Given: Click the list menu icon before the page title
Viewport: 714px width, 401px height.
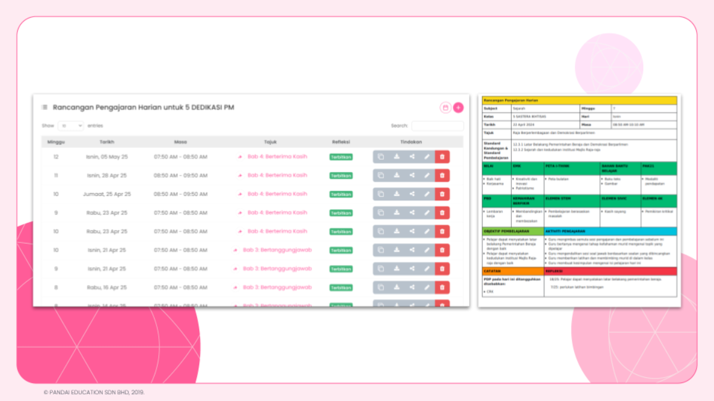Looking at the screenshot, I should pyautogui.click(x=44, y=108).
